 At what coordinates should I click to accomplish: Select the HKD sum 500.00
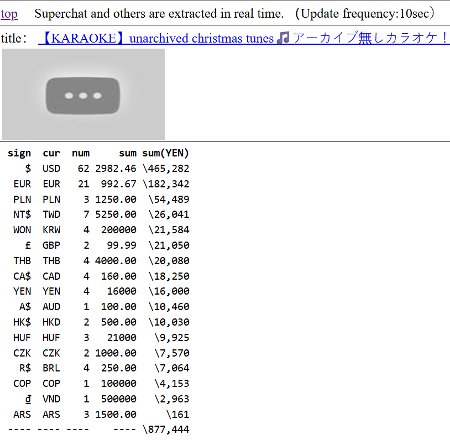coord(118,322)
